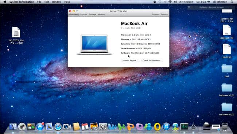The width and height of the screenshot is (237, 134).
Task: Click the Spotlight magnifying glass icon
Action: tap(232, 2)
